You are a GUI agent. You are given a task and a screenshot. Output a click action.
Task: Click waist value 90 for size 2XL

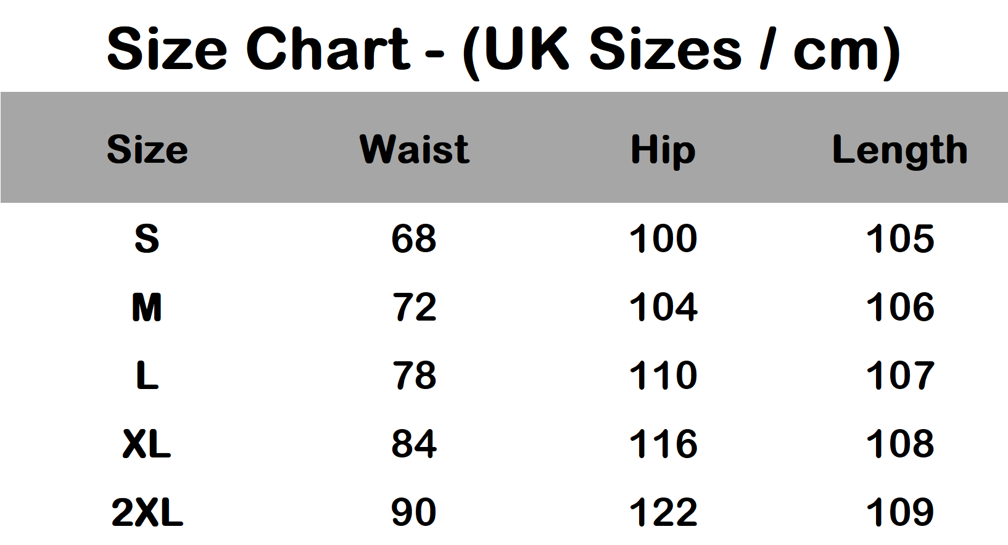pyautogui.click(x=414, y=512)
